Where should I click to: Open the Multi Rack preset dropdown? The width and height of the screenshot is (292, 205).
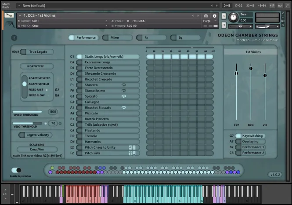tap(19, 6)
